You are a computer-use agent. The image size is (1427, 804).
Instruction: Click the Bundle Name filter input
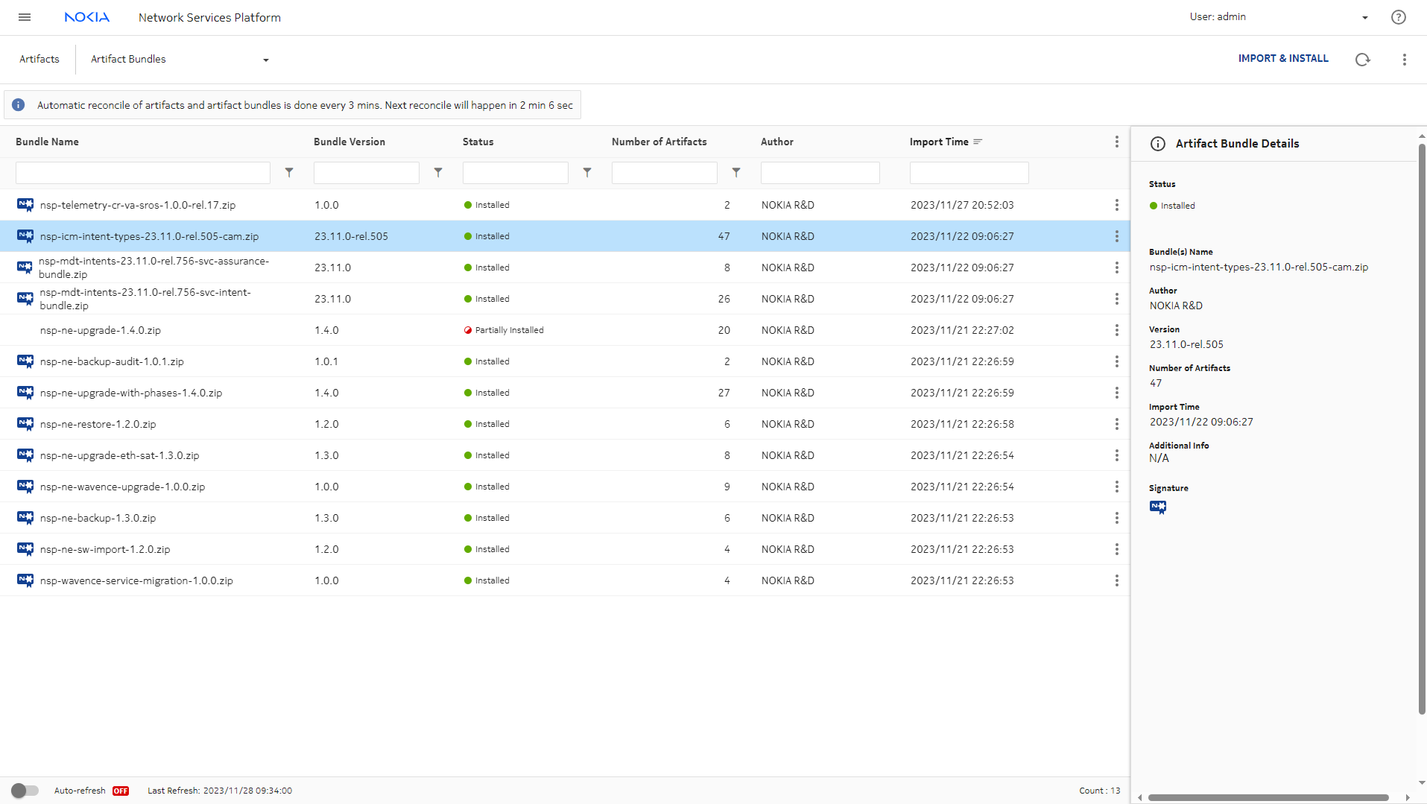pos(143,173)
